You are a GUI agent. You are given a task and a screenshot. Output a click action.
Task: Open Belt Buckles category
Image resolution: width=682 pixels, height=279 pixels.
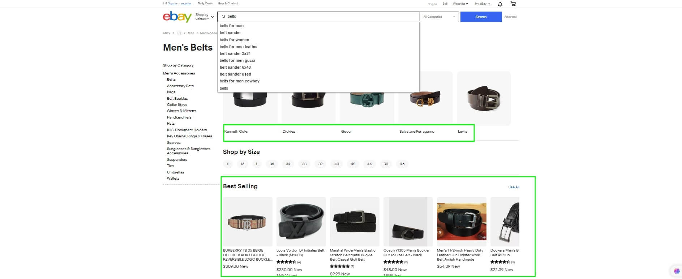(177, 99)
